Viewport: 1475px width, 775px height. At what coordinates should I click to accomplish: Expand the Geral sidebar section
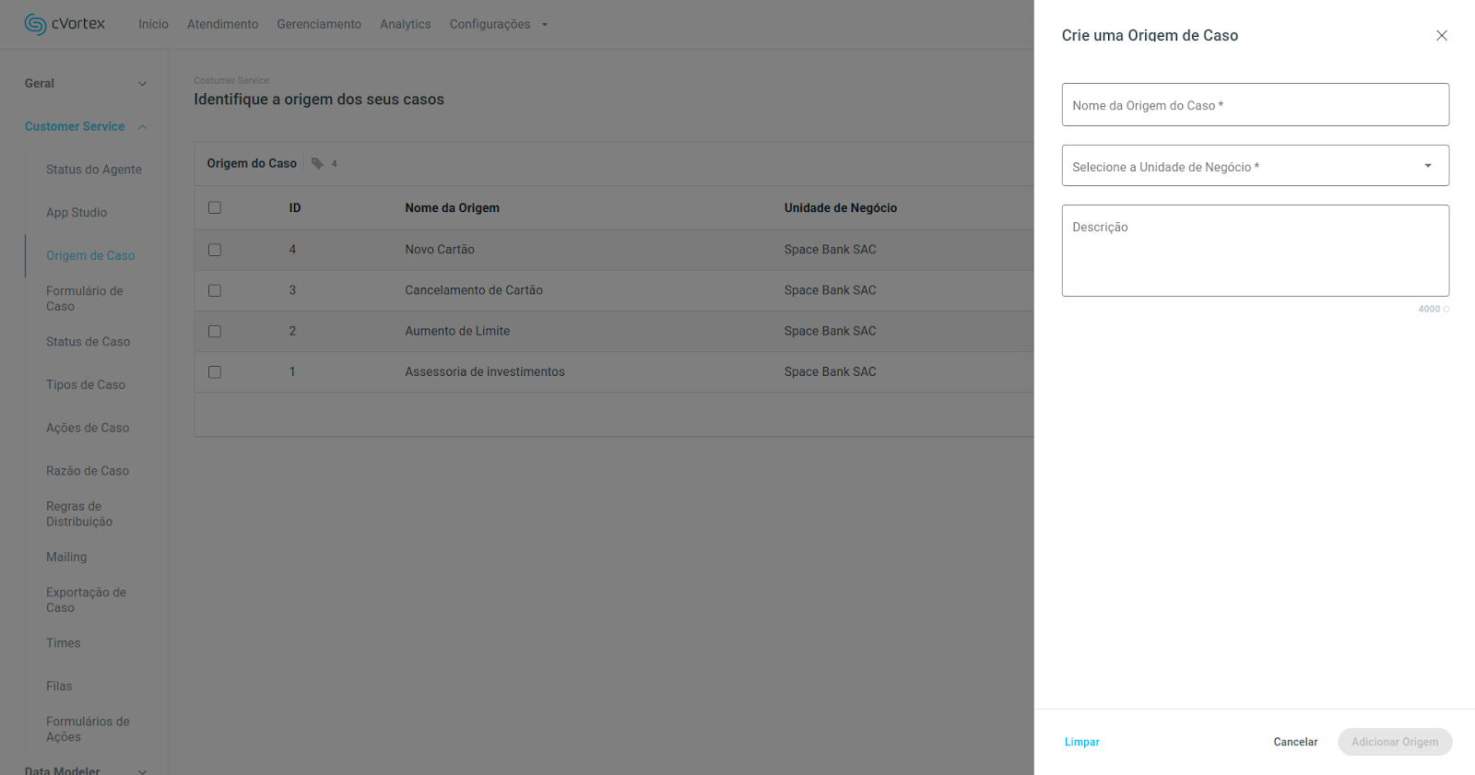point(142,84)
